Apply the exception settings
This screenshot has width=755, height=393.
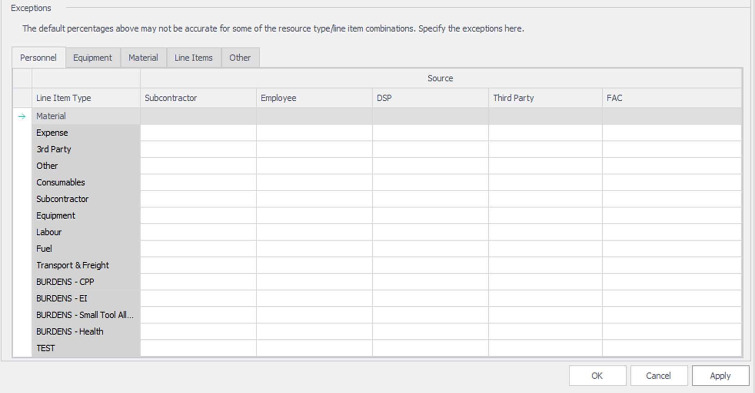click(x=720, y=376)
